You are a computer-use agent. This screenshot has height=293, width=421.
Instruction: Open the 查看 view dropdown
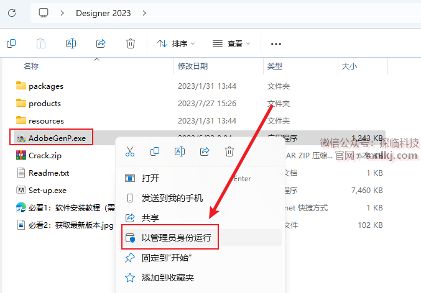point(231,43)
